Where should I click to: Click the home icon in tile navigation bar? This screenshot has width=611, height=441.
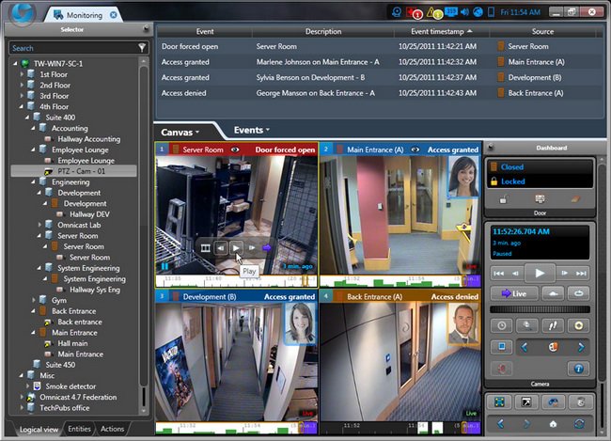click(x=553, y=424)
